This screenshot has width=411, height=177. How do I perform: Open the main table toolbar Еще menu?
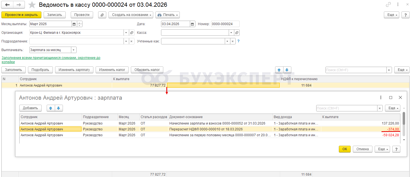coord(402,70)
